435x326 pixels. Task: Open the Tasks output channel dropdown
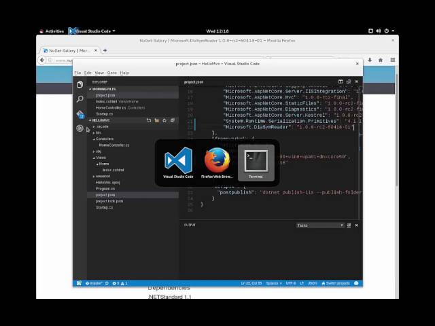320,225
